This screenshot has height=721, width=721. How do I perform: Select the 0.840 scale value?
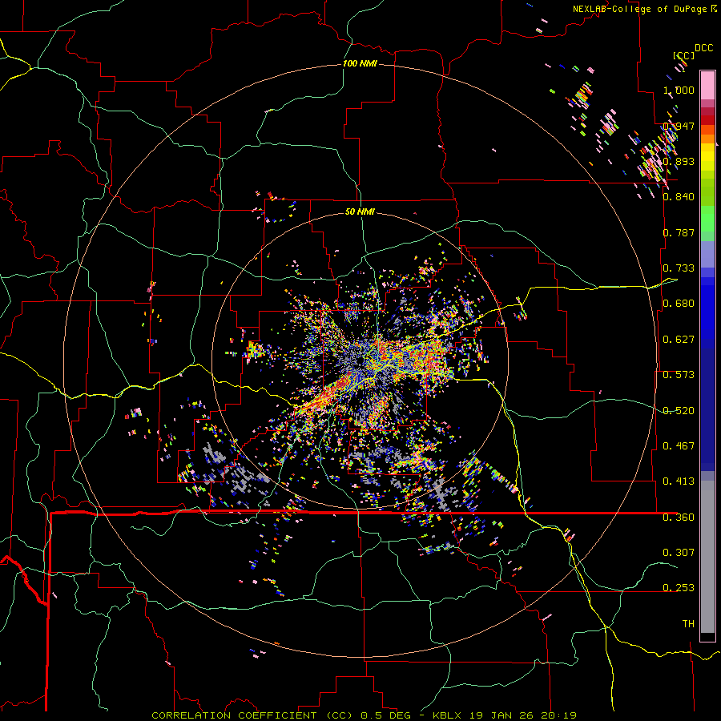tap(679, 196)
